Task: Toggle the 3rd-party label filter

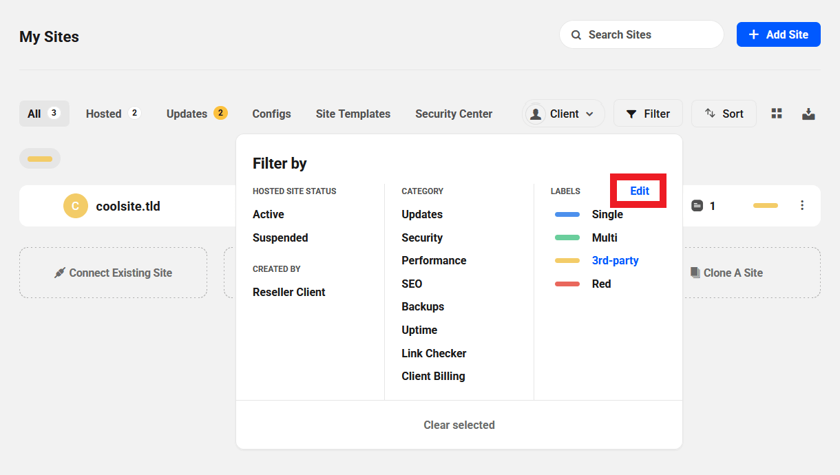Action: (615, 261)
